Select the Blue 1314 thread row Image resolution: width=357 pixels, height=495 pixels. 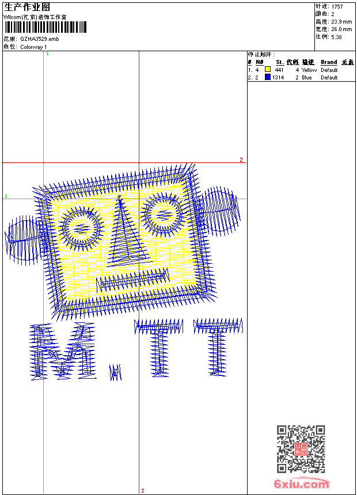tap(299, 77)
